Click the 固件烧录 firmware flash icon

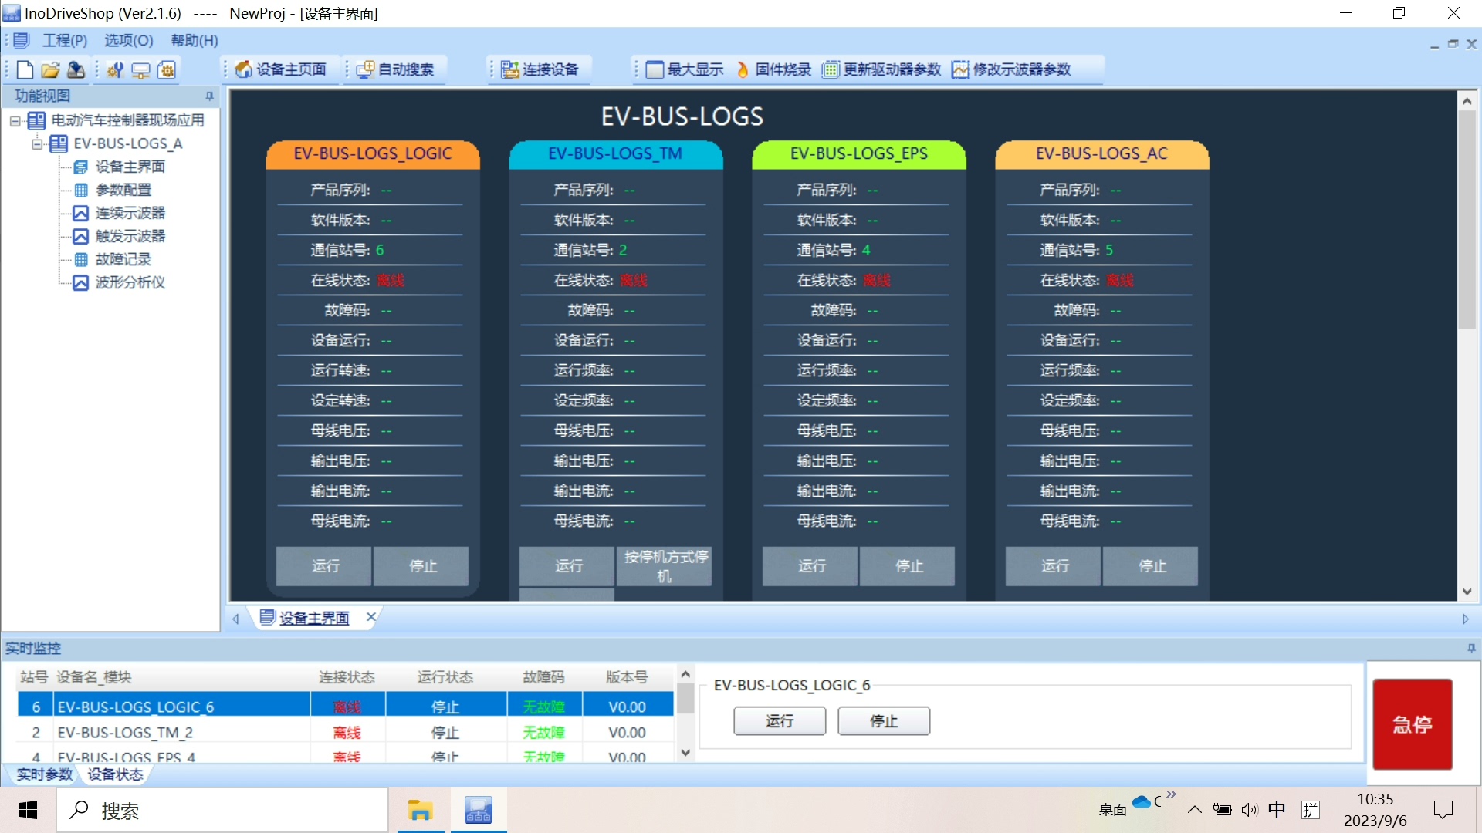[742, 70]
